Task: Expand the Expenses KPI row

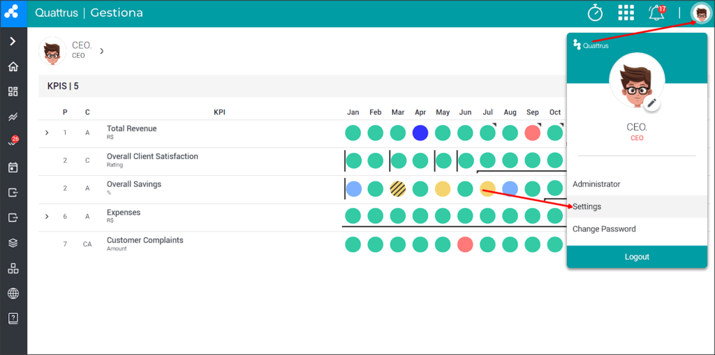Action: click(x=47, y=216)
